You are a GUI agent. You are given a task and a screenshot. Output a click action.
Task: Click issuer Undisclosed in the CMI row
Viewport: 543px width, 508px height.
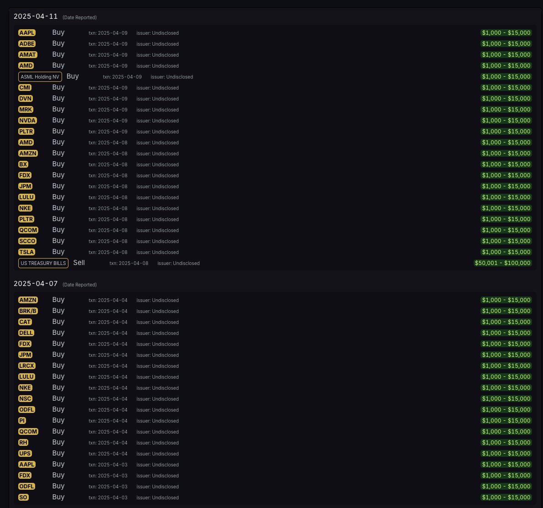(157, 88)
